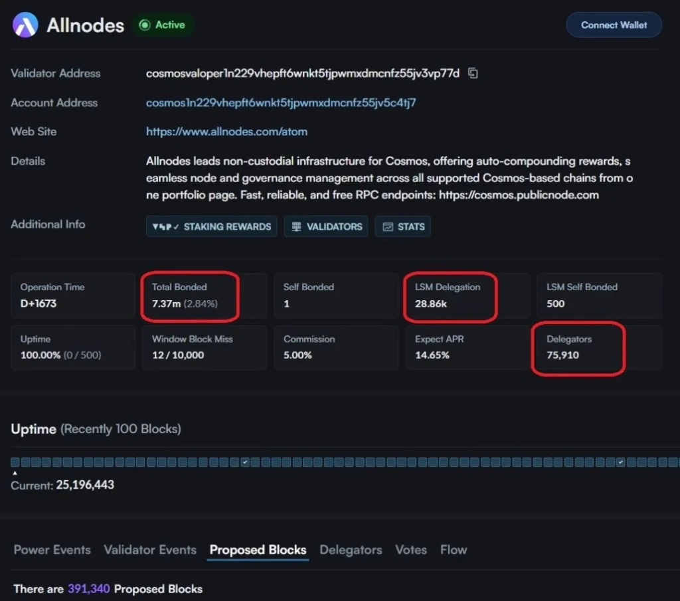Visit the allnodes.com/atom website link
The image size is (680, 601).
pyautogui.click(x=226, y=131)
